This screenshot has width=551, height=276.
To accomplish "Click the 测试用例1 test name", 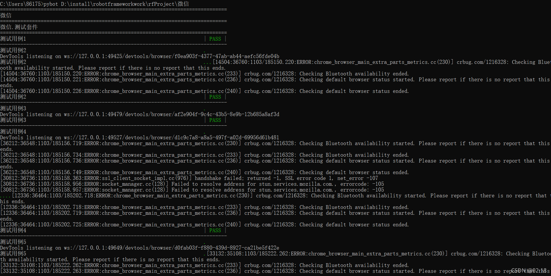I will click(x=13, y=39).
